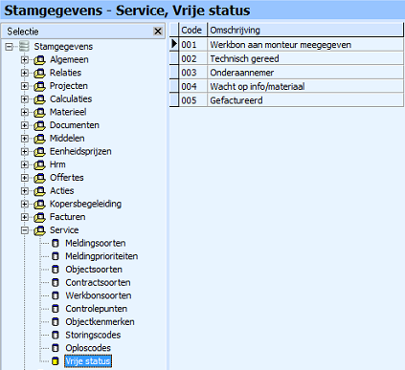This screenshot has height=370, width=405.
Task: Expand the Relaties tree node
Action: point(25,73)
